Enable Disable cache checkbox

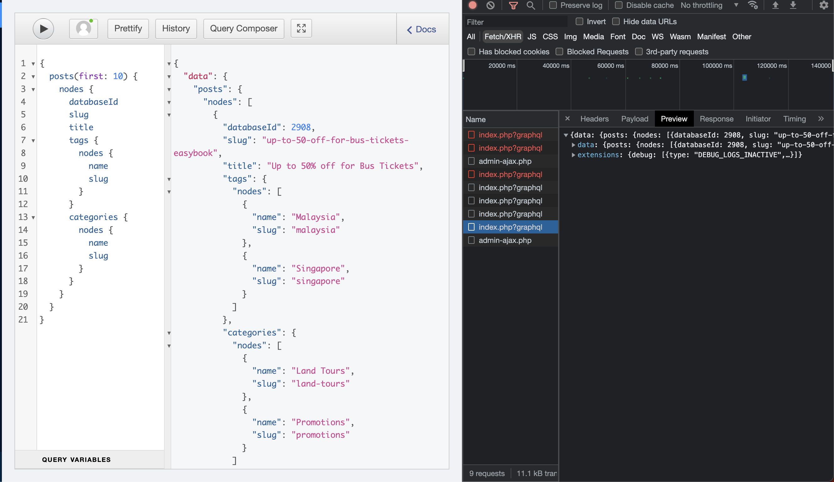618,5
